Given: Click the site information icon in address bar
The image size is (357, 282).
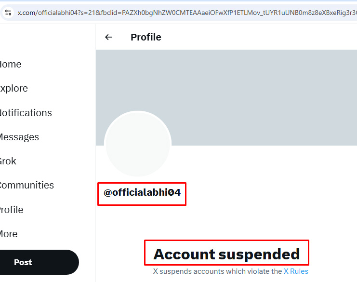Looking at the screenshot, I should (x=8, y=13).
